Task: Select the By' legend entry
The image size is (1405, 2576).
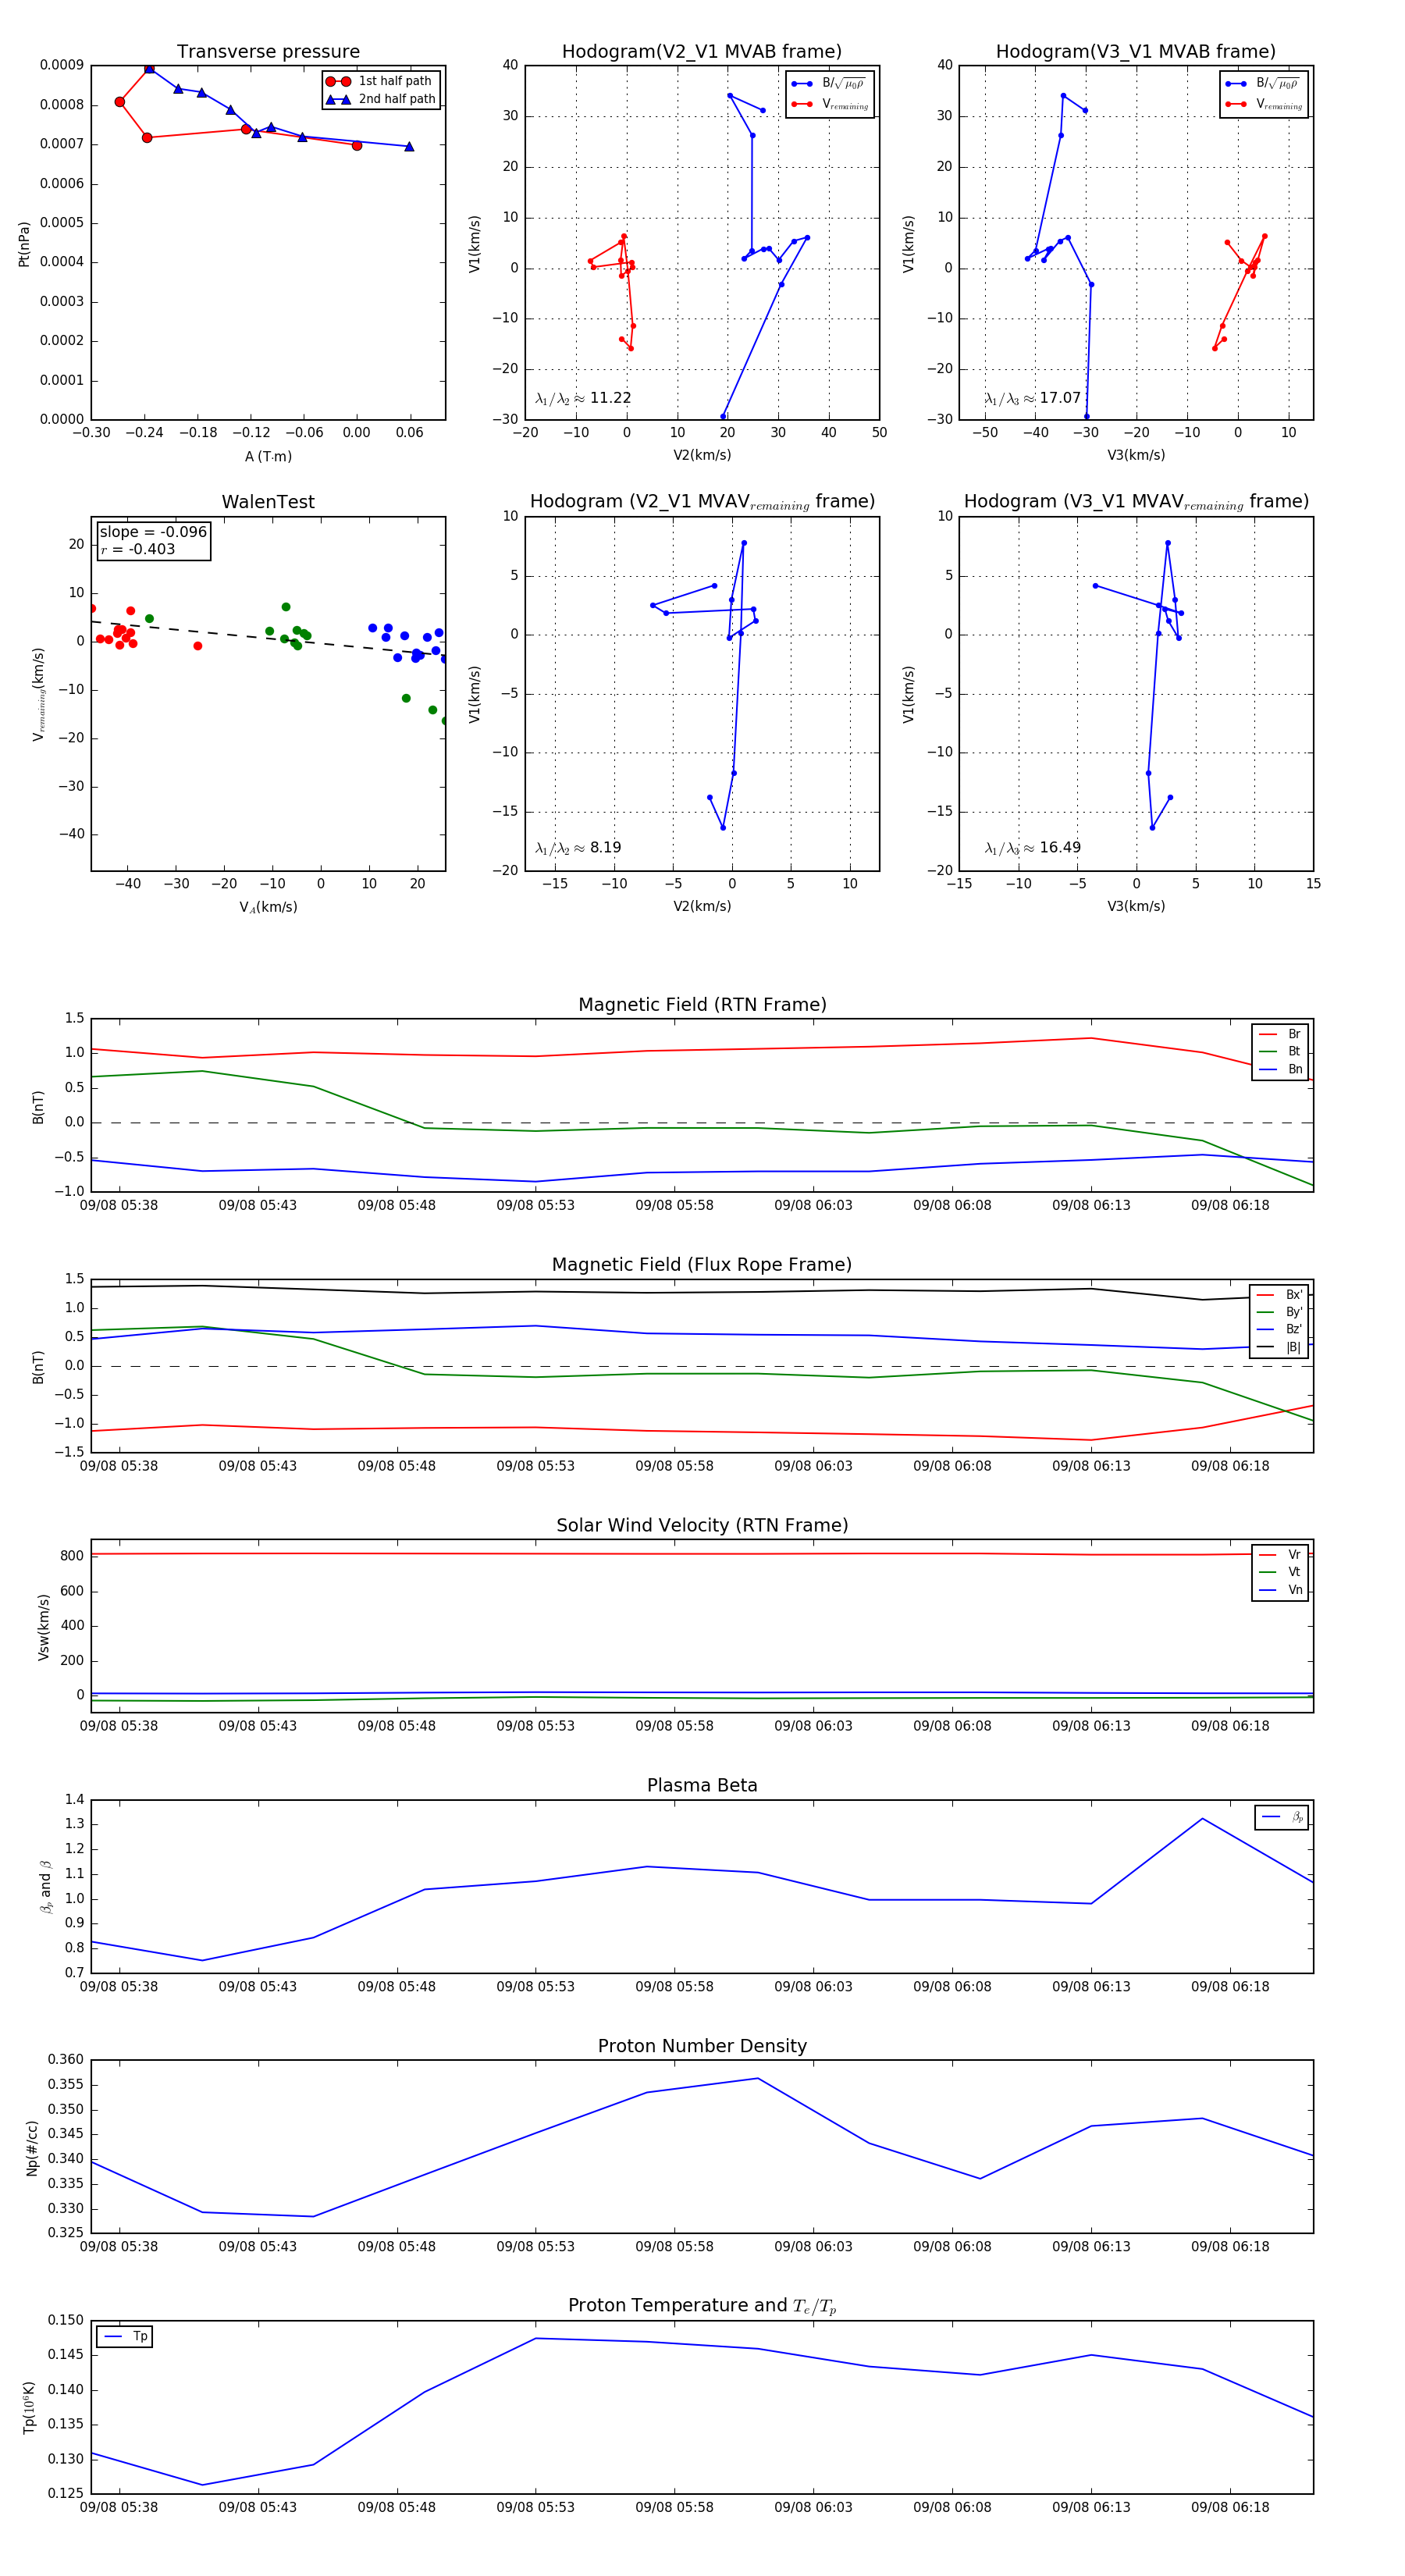Action: (1279, 1312)
